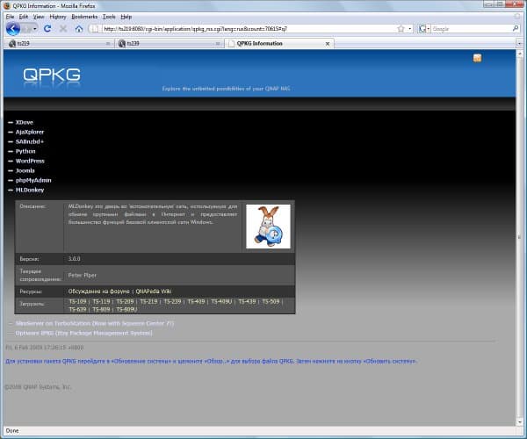
Task: Click the Google search box
Action: [x=471, y=29]
